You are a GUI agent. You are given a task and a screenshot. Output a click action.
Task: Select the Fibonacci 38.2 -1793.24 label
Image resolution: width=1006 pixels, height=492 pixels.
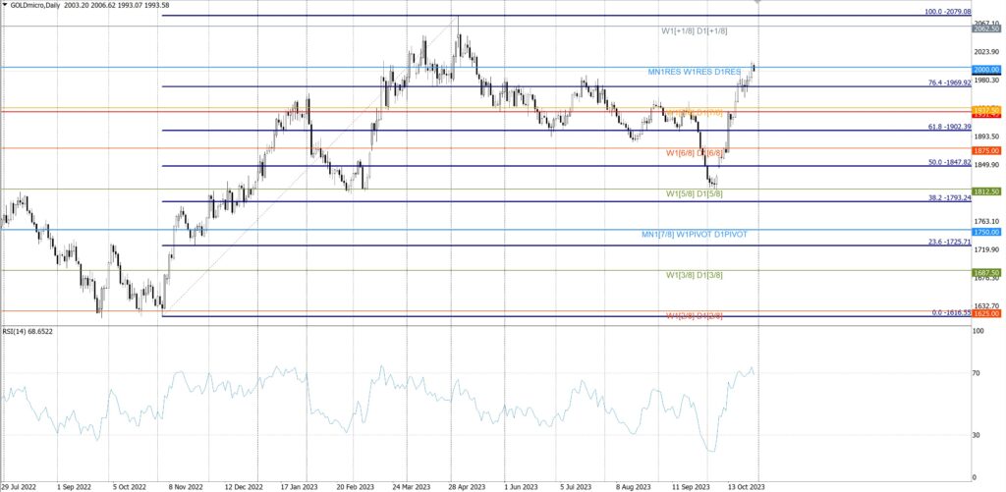(x=936, y=197)
